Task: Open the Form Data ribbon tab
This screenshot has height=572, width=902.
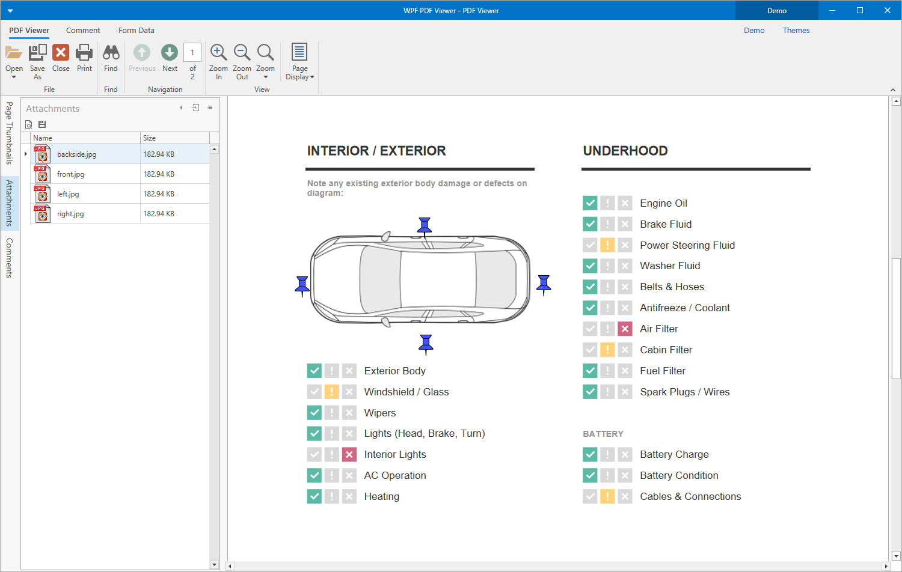Action: [x=136, y=31]
